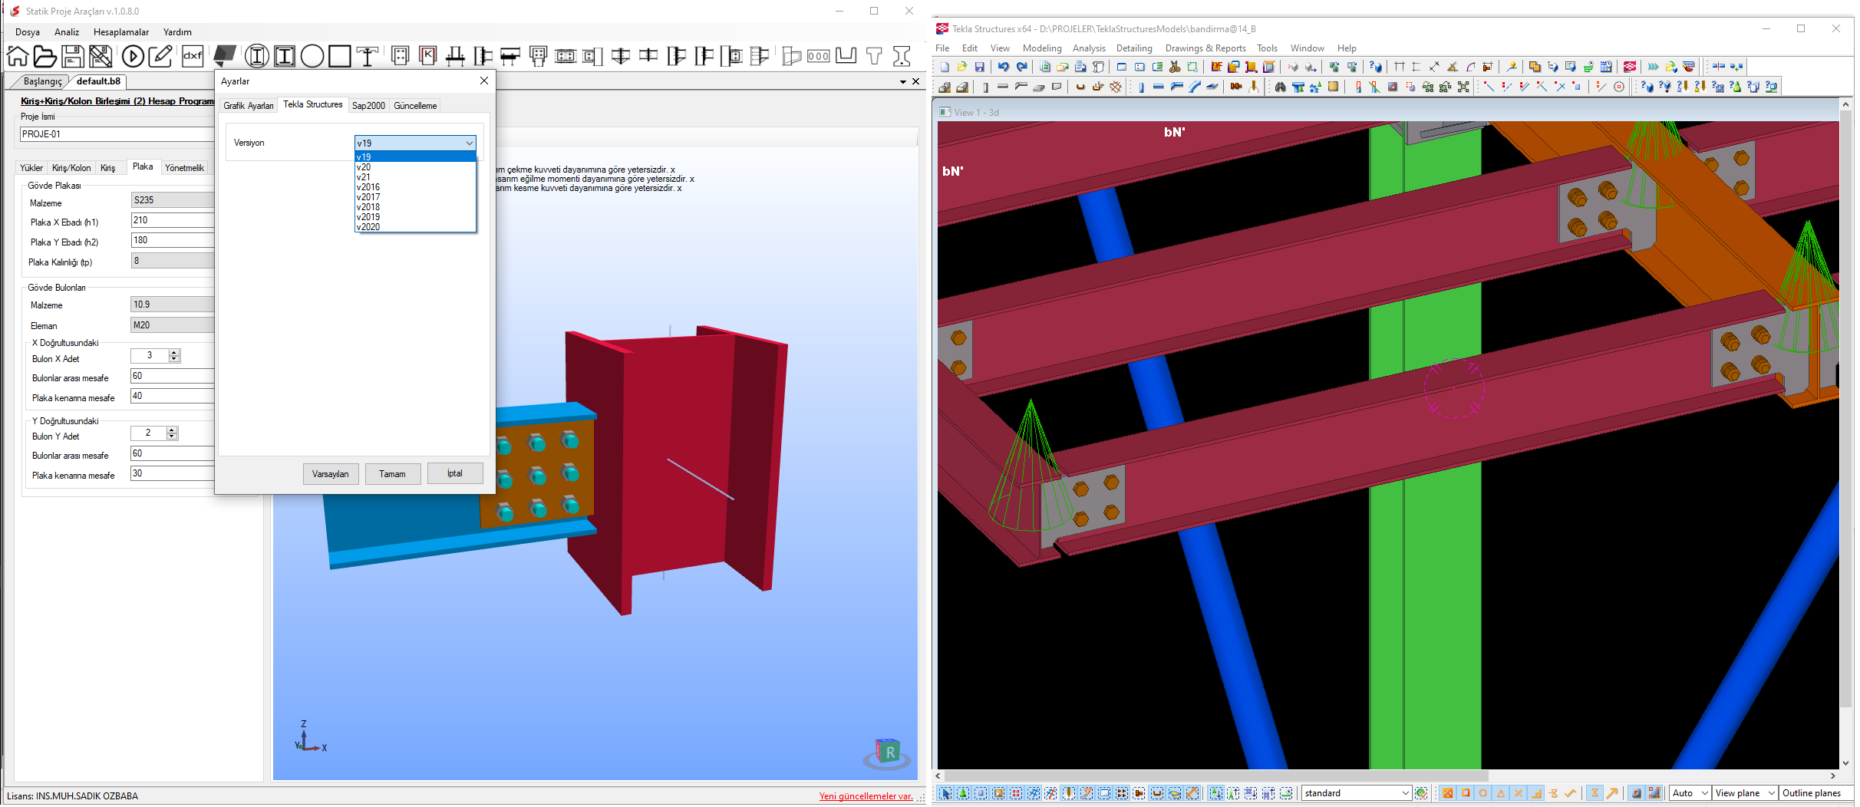Click the Bulonlar arası mesafe X field
This screenshot has height=807, width=1860.
[x=172, y=376]
